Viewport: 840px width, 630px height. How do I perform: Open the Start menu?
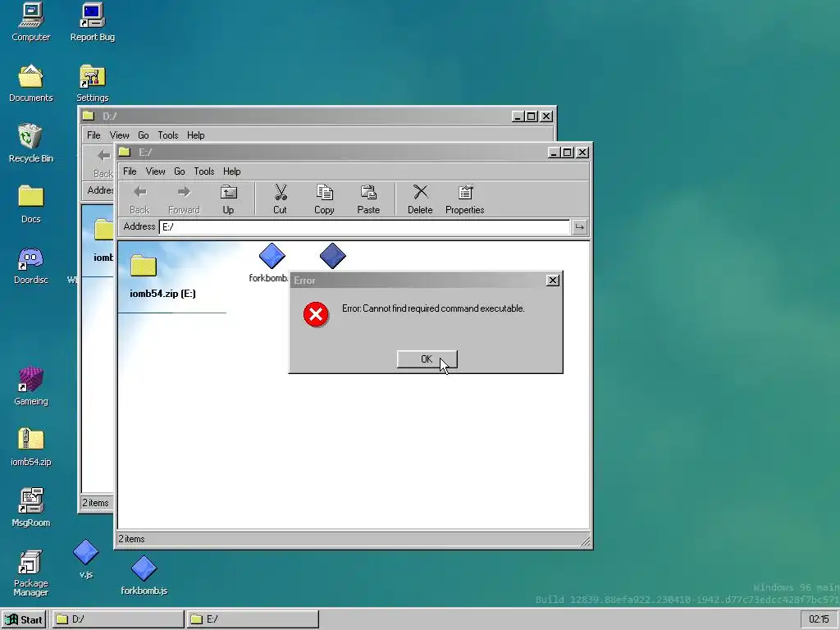(24, 619)
